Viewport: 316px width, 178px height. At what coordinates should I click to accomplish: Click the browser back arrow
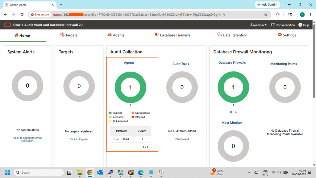pos(6,15)
